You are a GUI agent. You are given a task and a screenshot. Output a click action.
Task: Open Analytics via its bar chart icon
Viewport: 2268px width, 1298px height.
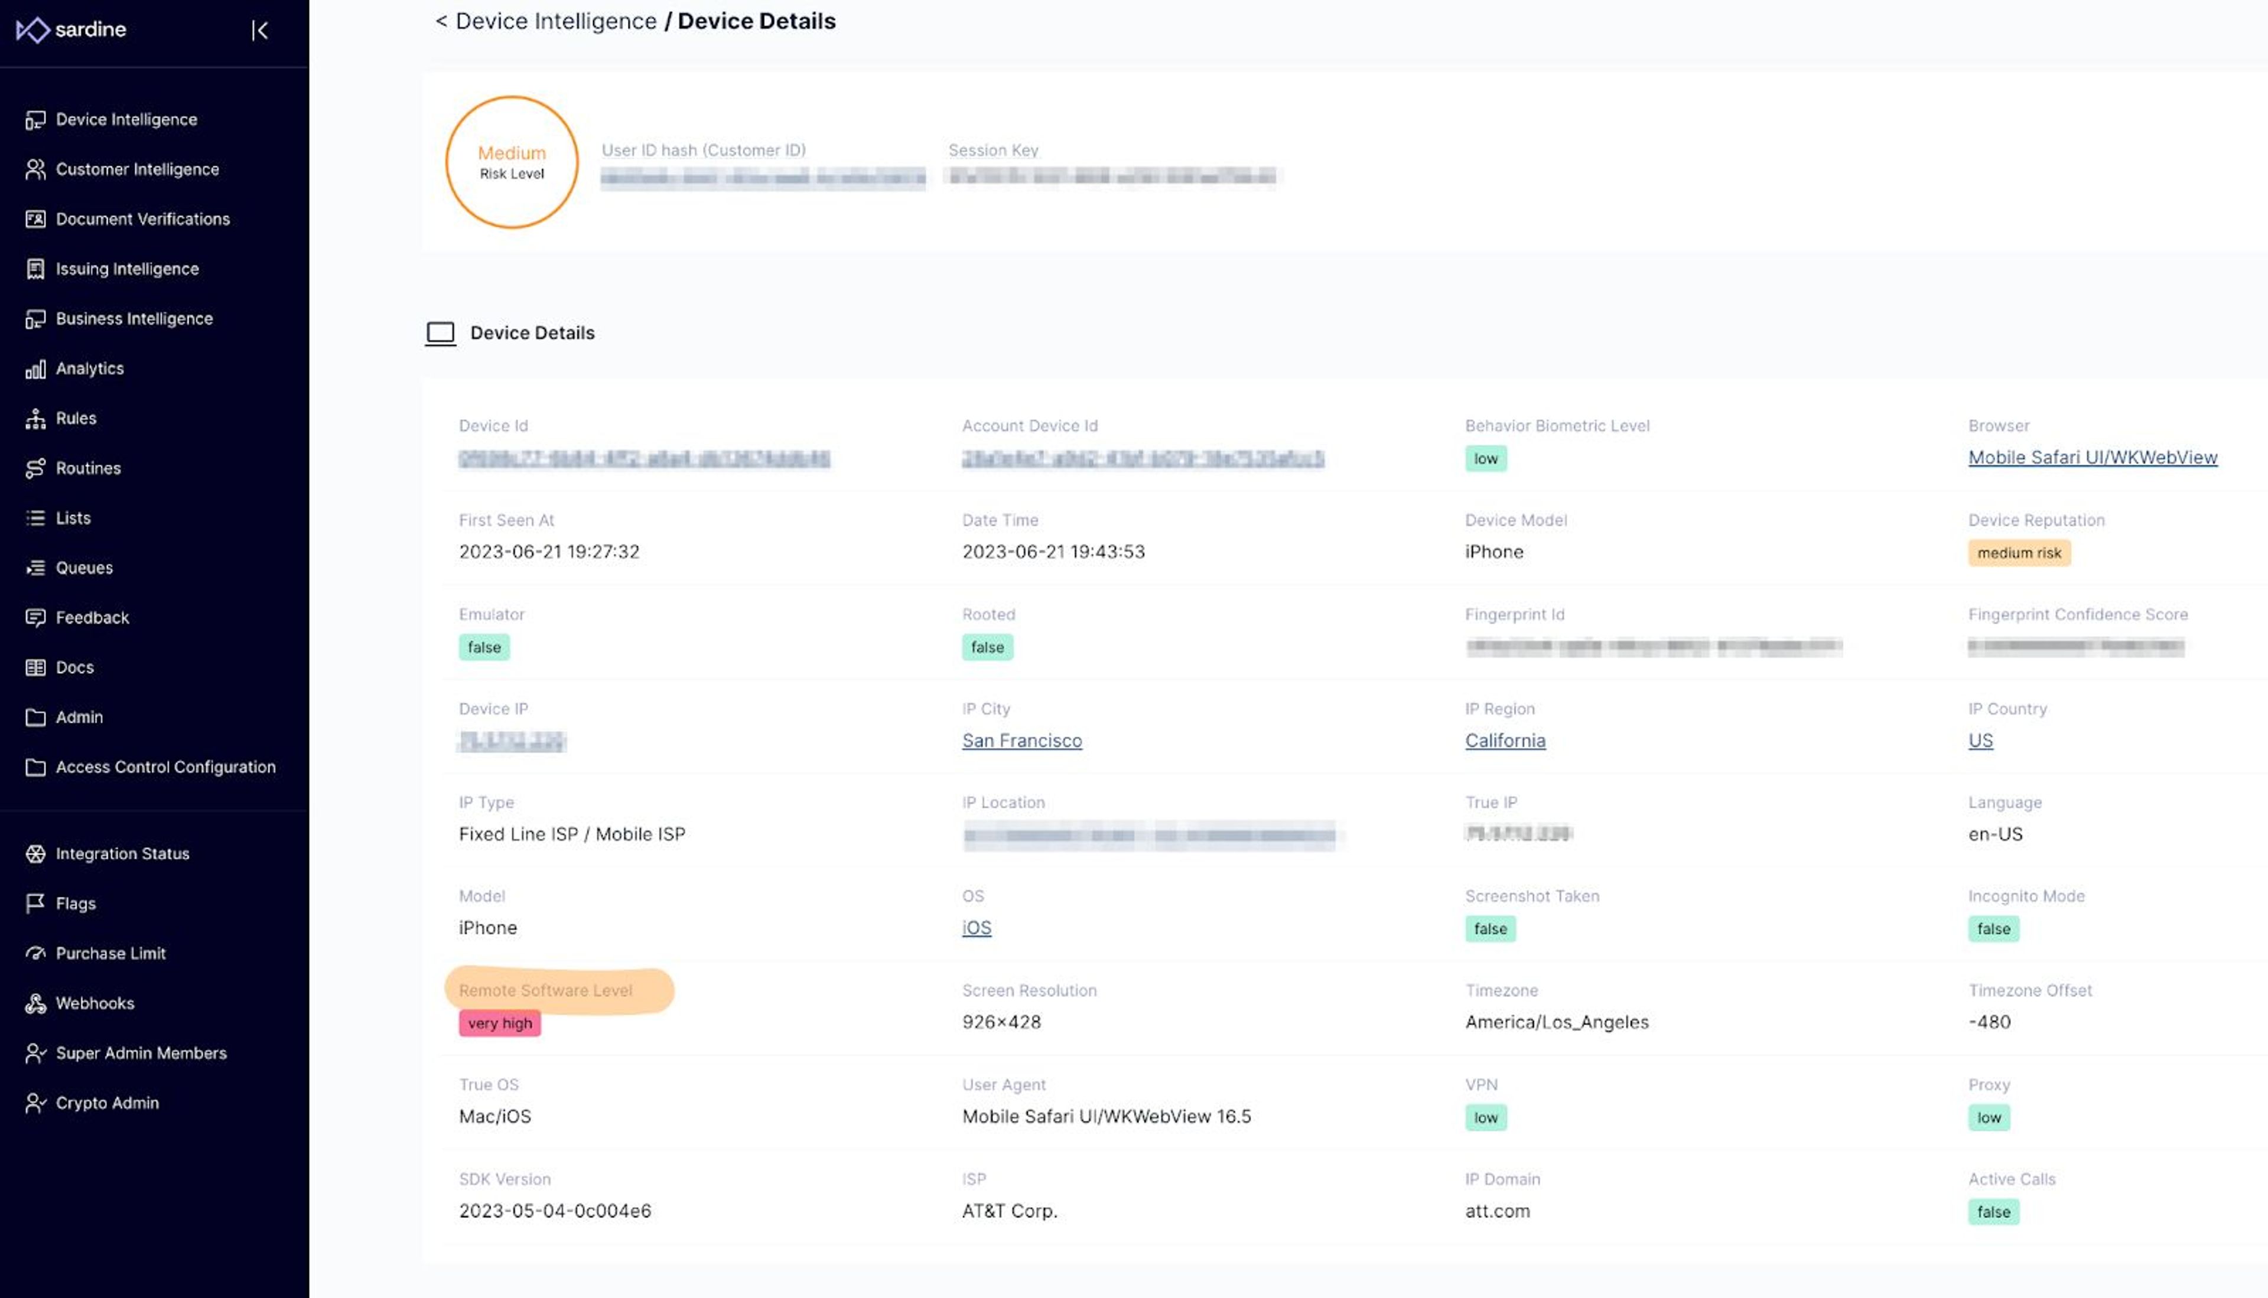coord(35,369)
